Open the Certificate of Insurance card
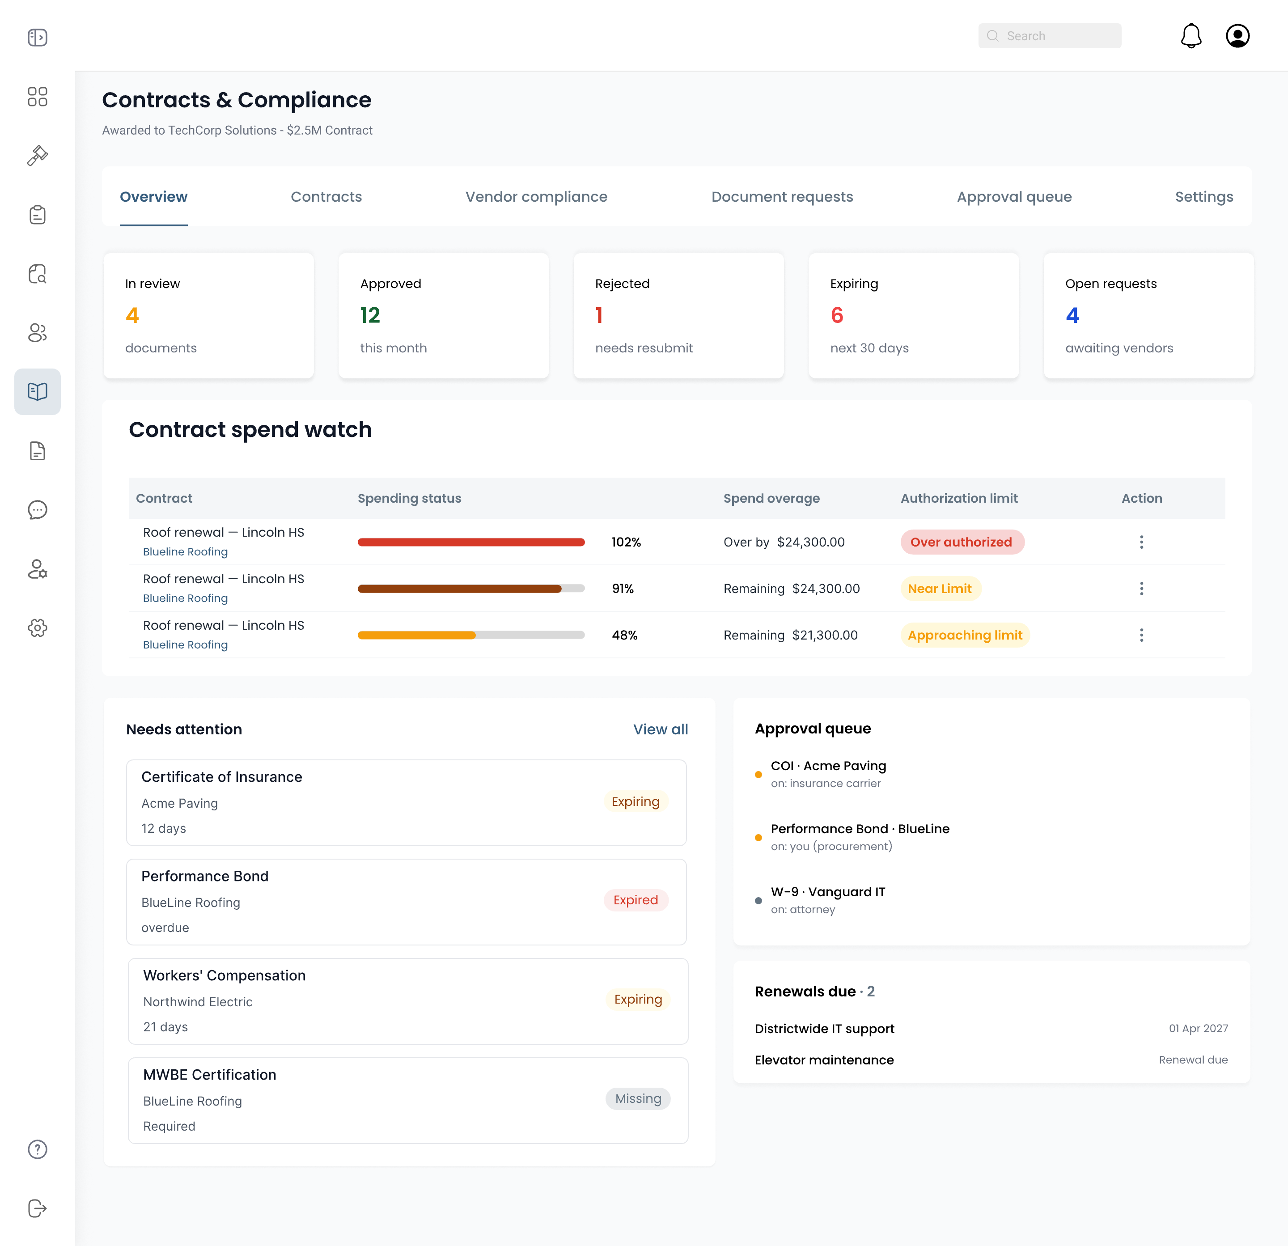 point(407,803)
